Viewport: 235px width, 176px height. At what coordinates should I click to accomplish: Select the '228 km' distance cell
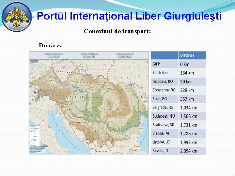click(x=192, y=90)
